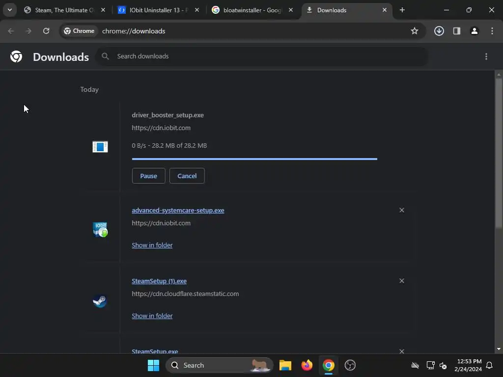Remove advanced-systemcare-setup.exe from list
The width and height of the screenshot is (503, 377).
tap(402, 210)
